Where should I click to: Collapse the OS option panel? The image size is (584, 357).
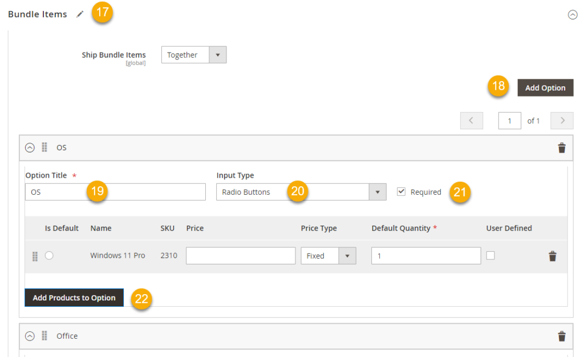tap(30, 147)
